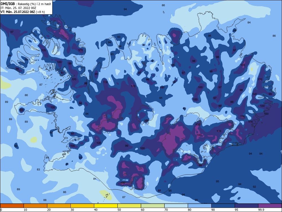The width and height of the screenshot is (282, 212).
Task: Click the purple above-99.9 legend segment
Action: pyautogui.click(x=270, y=206)
